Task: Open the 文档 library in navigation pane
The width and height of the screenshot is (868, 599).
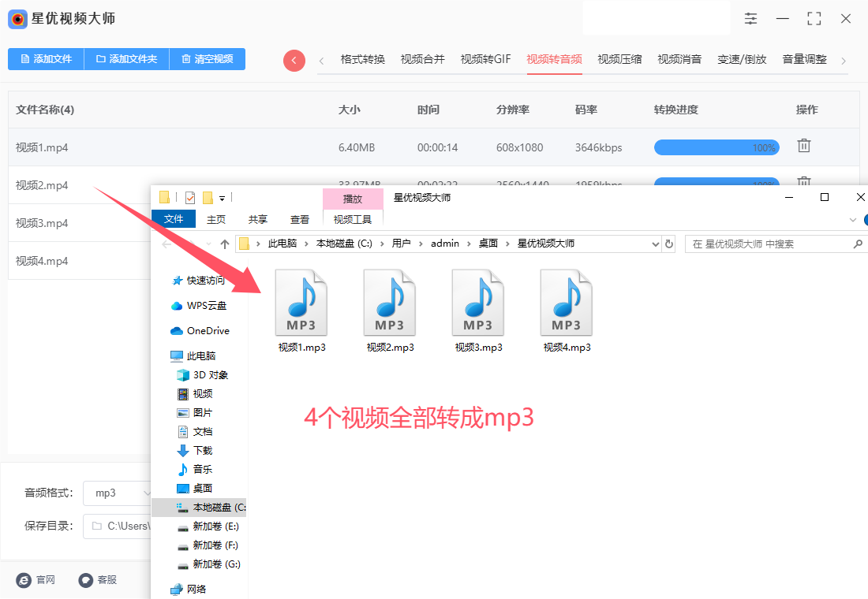Action: pos(195,431)
